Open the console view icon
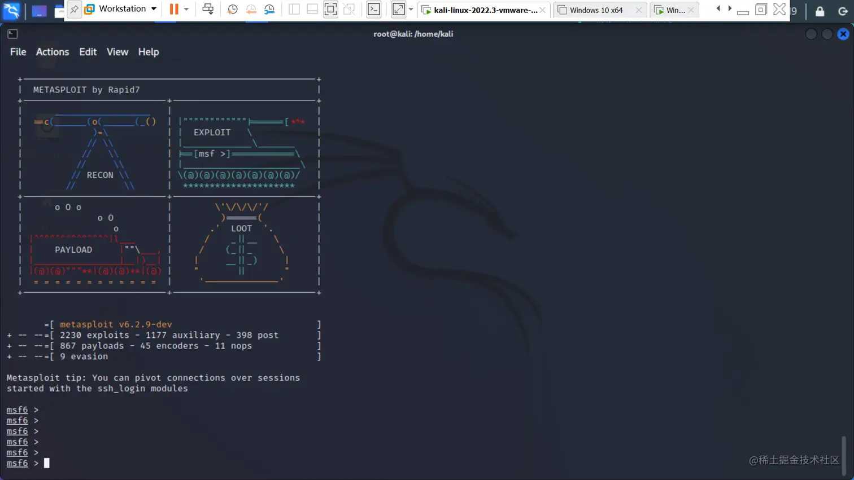This screenshot has height=480, width=854. (x=374, y=9)
